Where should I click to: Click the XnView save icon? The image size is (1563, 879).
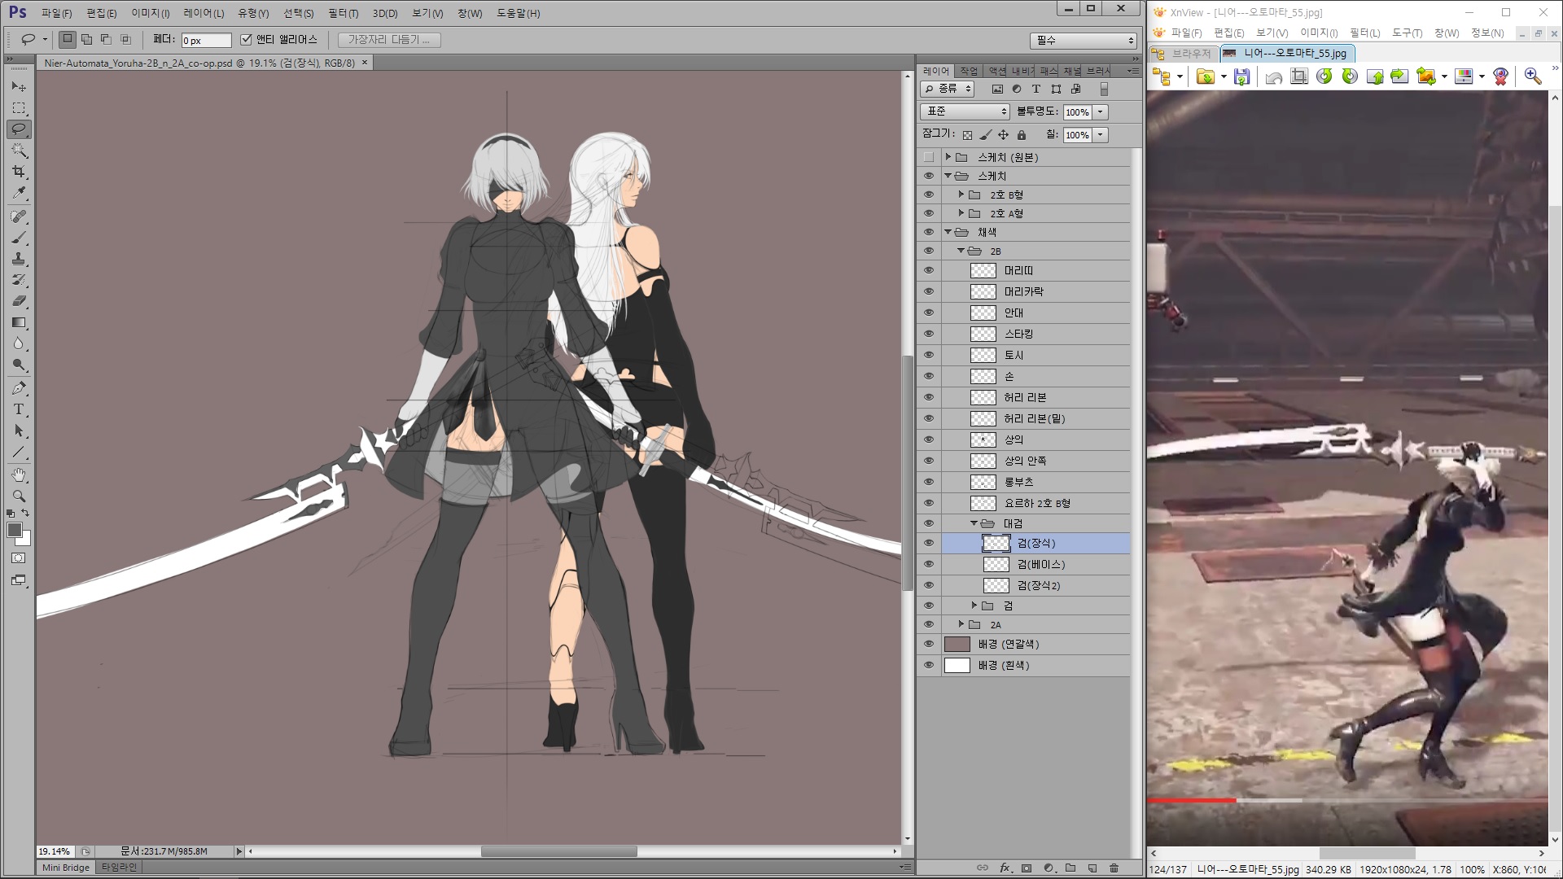[1241, 77]
